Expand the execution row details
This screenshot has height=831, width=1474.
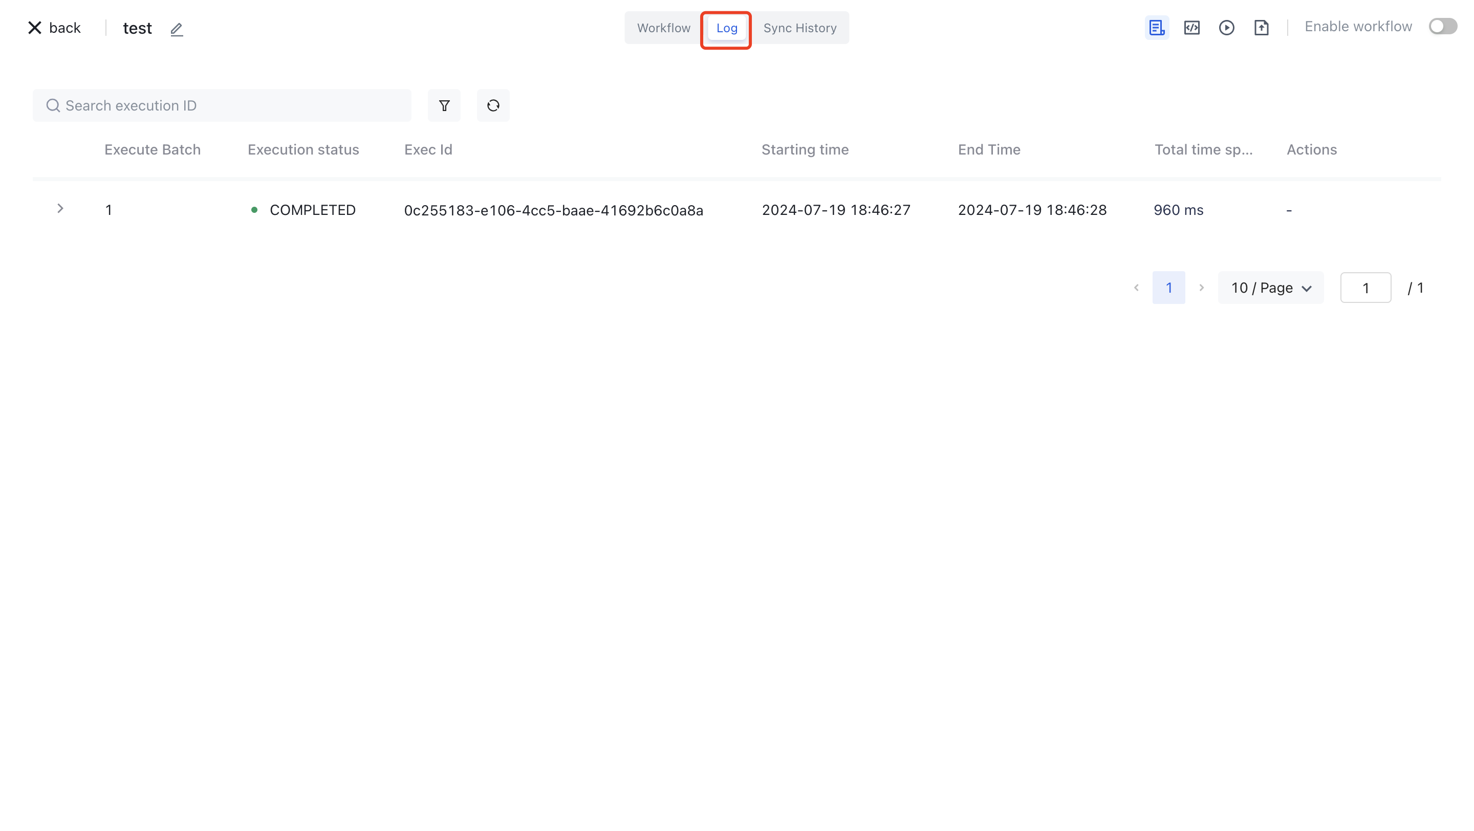(60, 209)
